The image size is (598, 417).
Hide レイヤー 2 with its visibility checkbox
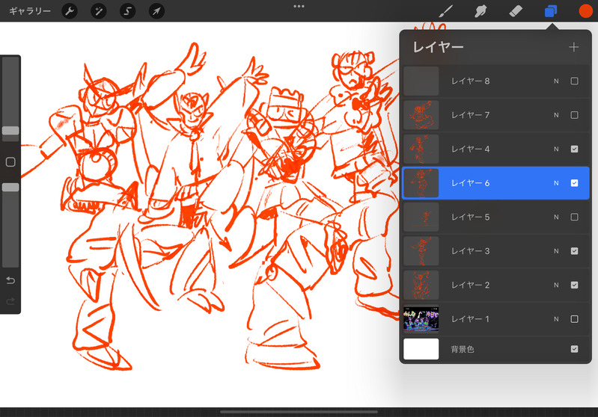pyautogui.click(x=574, y=285)
